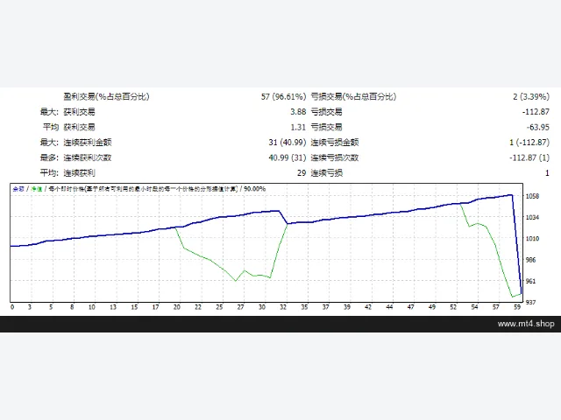
Task: Click the average profit trade value '1.31'
Action: pyautogui.click(x=298, y=127)
